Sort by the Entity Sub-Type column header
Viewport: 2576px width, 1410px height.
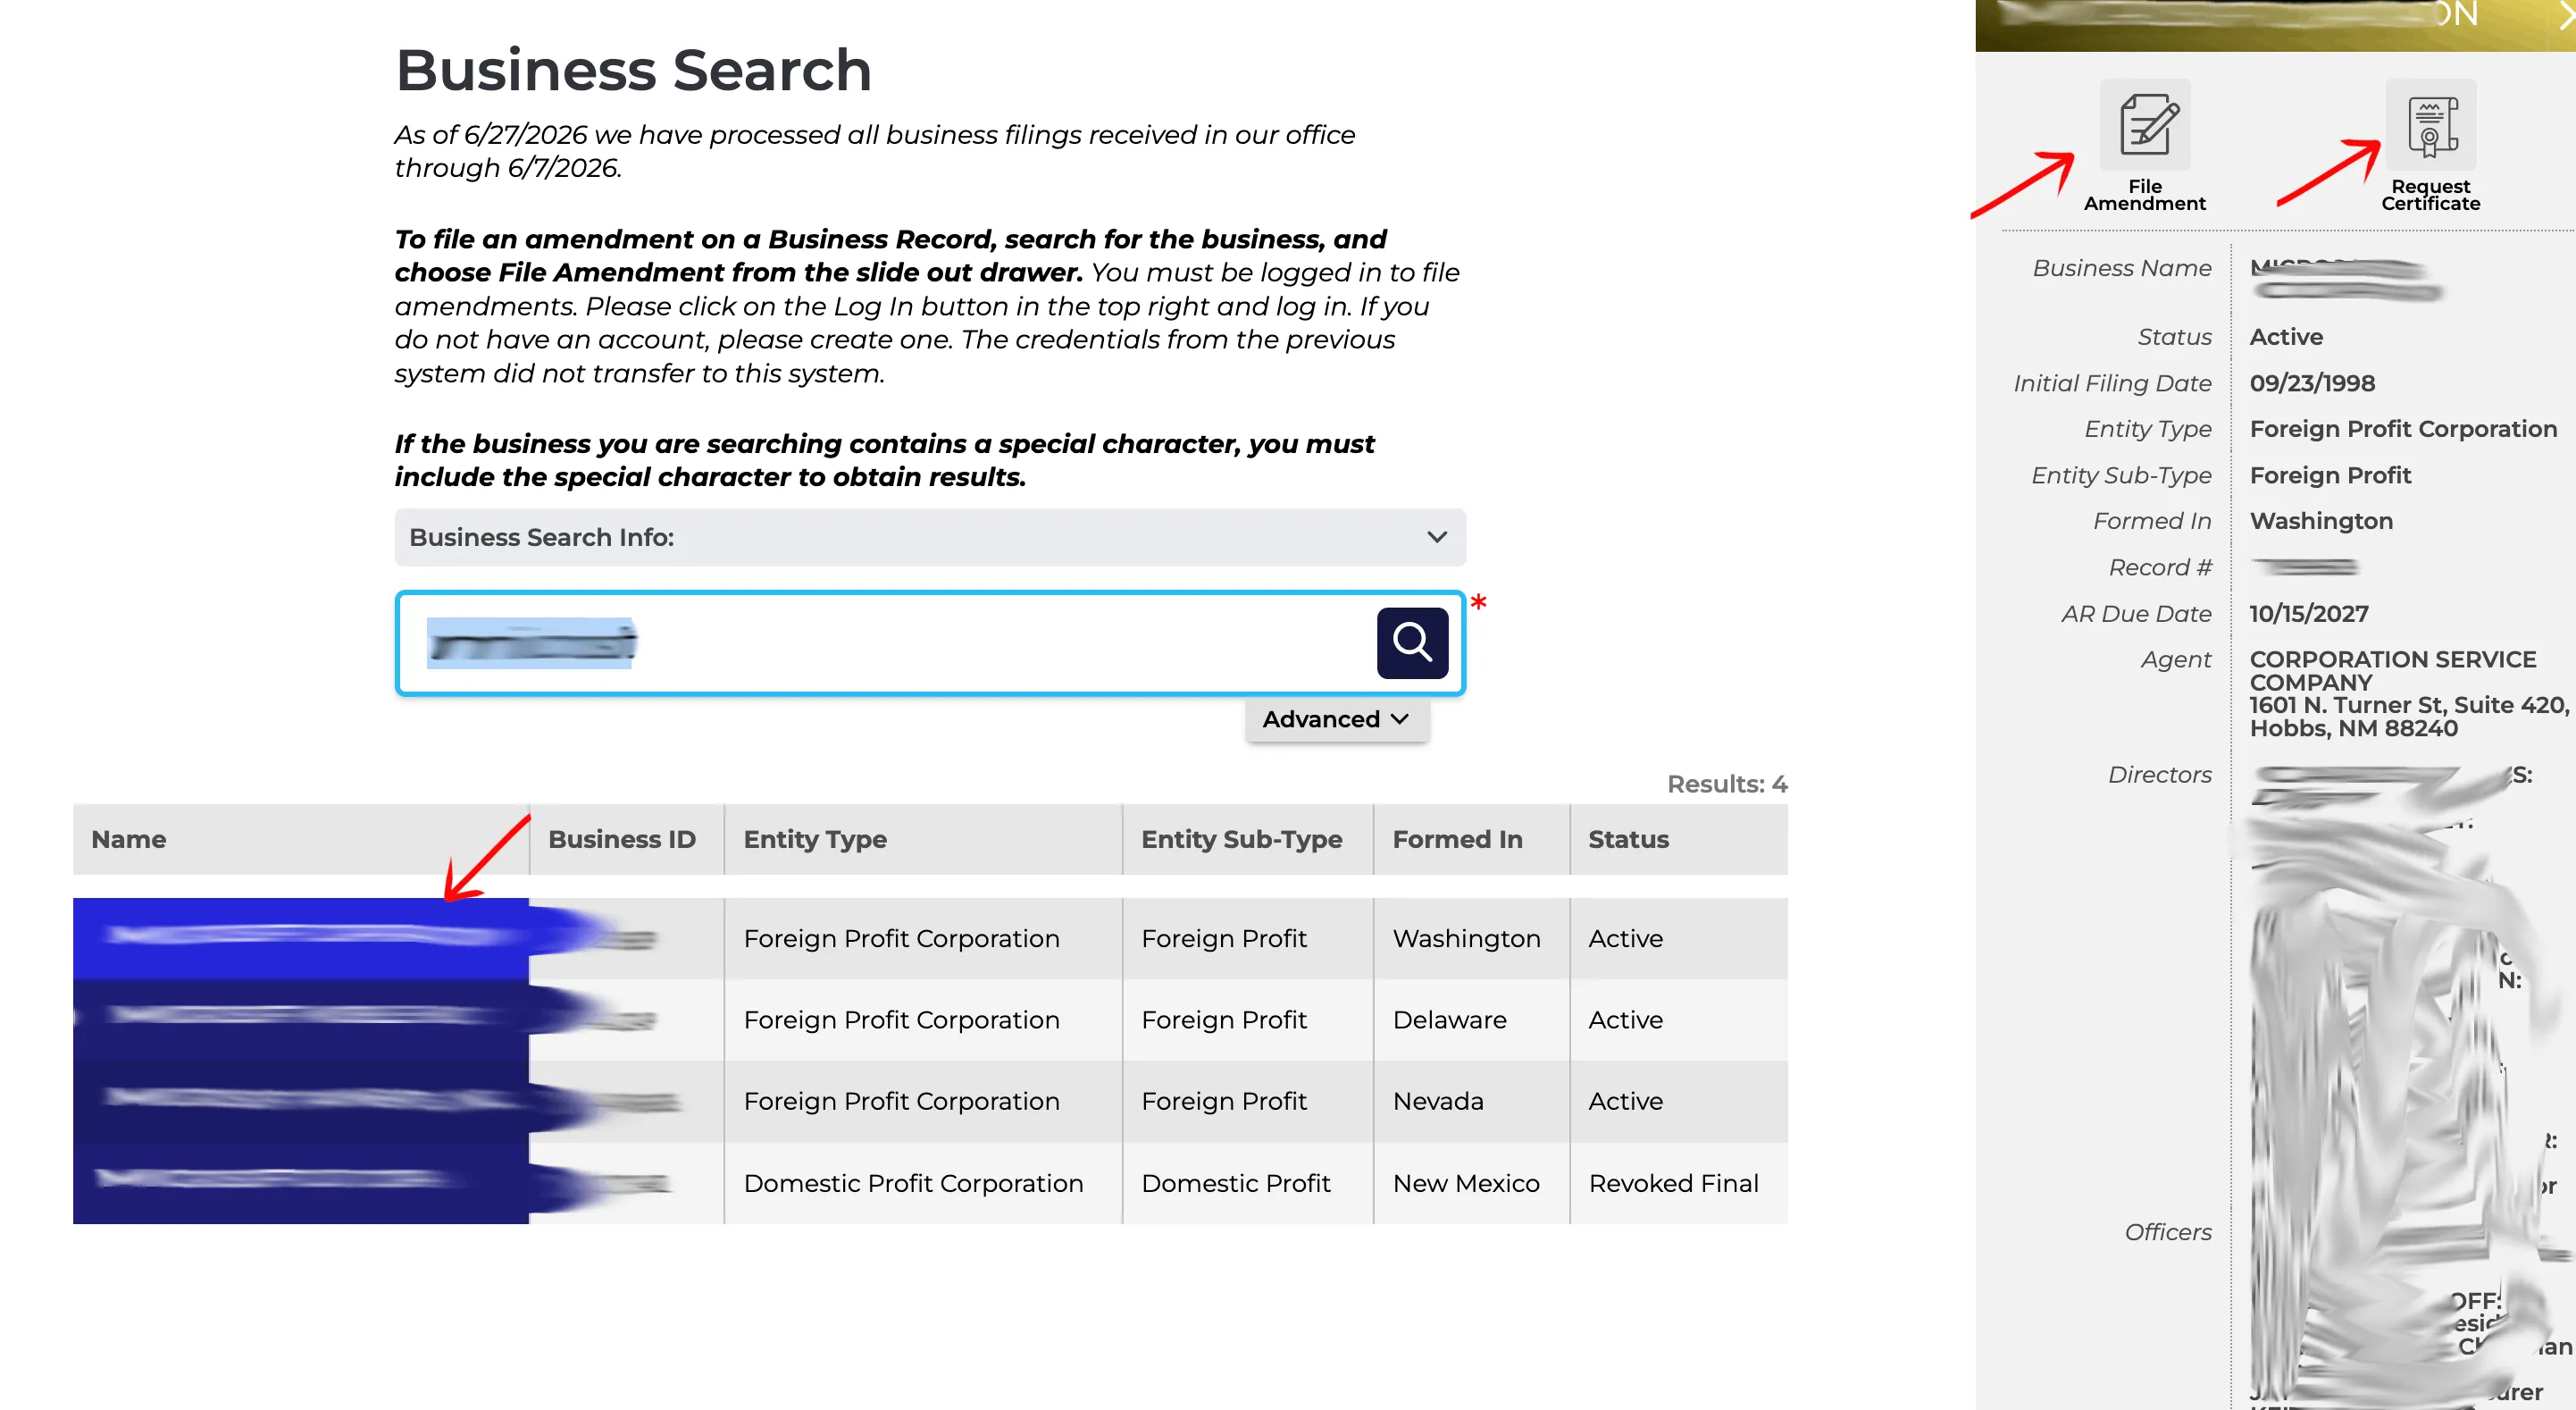pyautogui.click(x=1247, y=840)
